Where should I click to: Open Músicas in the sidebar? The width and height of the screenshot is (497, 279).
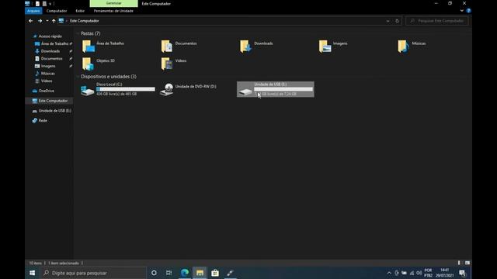click(x=48, y=74)
